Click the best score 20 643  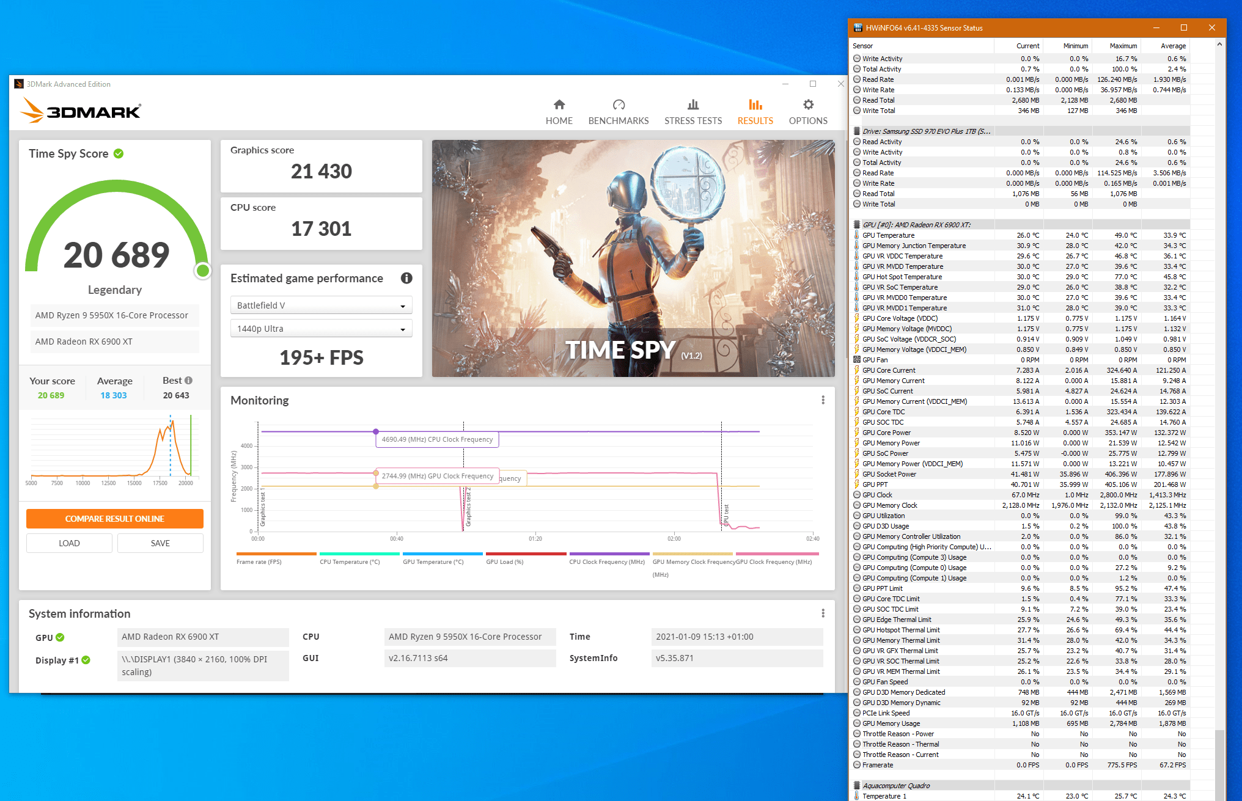click(176, 395)
